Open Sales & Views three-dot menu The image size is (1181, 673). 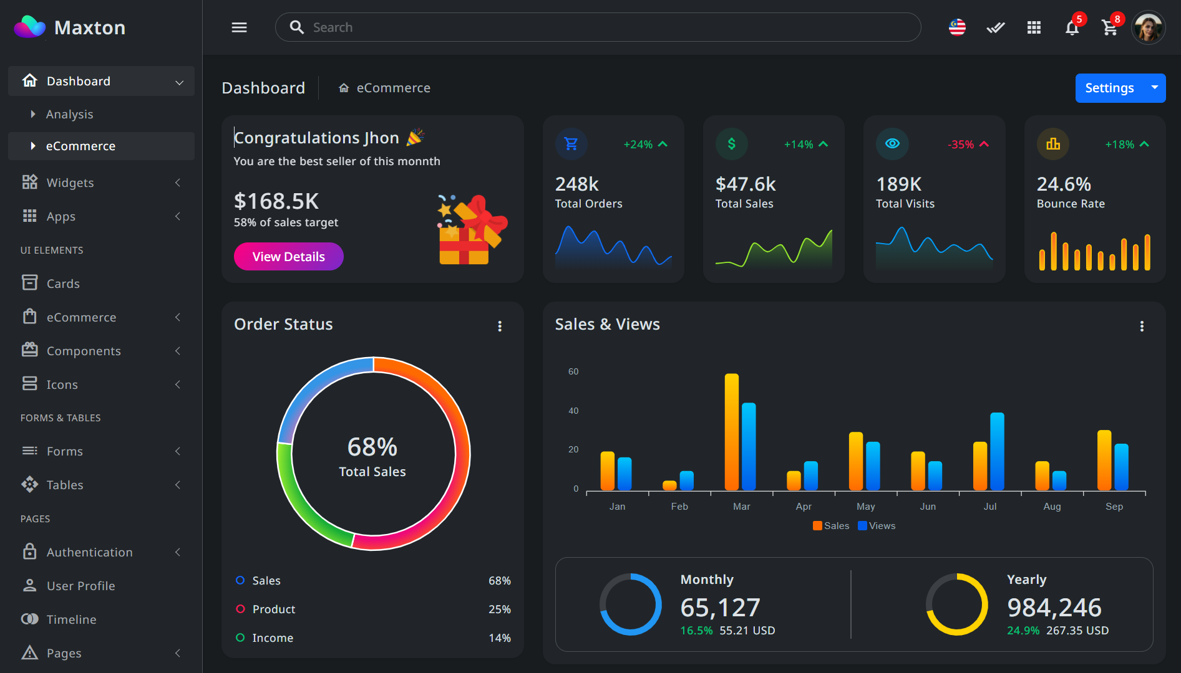[1142, 326]
